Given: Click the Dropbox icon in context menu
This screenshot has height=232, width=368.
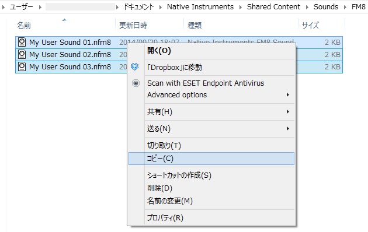Looking at the screenshot, I should 135,67.
